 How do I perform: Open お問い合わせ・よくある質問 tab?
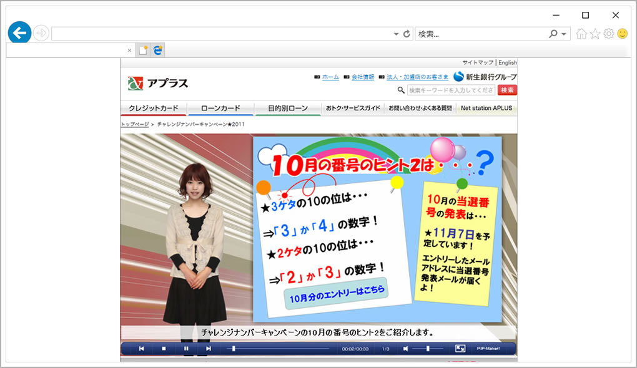click(x=420, y=109)
